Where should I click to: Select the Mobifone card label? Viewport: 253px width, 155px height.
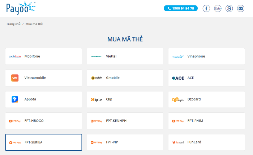[32, 56]
